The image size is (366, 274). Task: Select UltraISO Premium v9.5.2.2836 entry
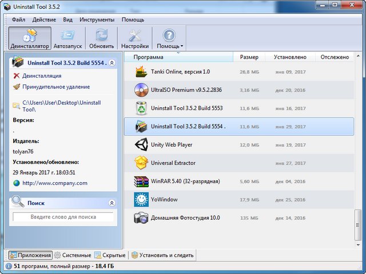tap(239, 90)
